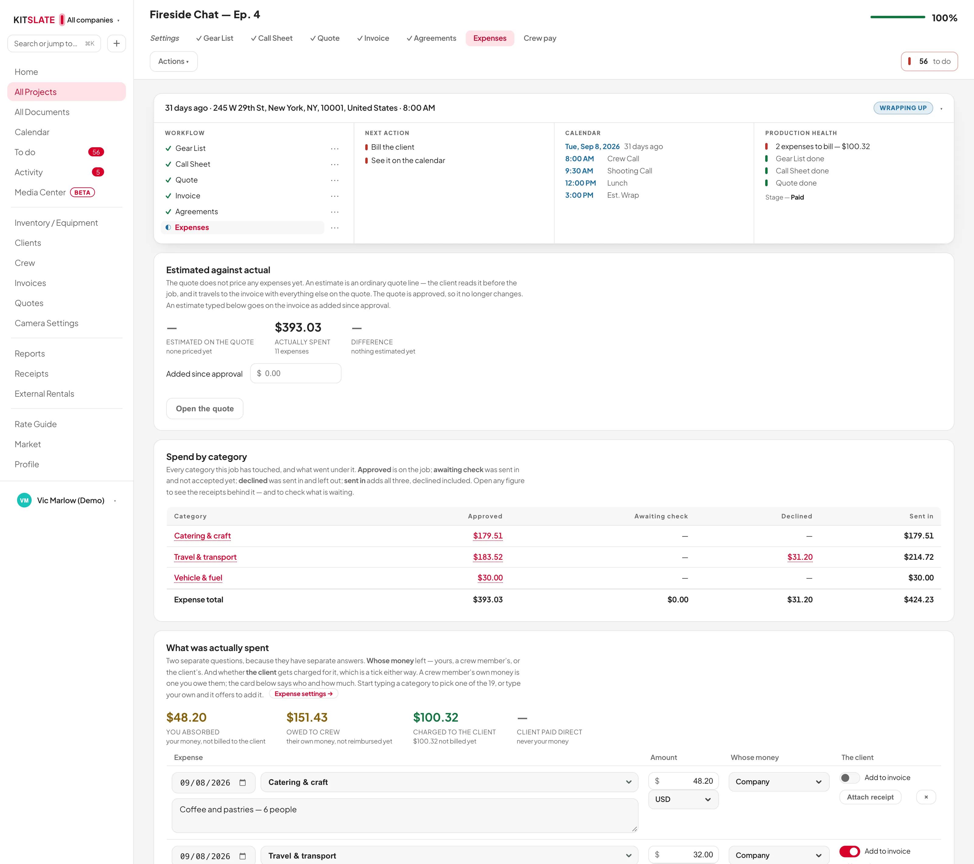Click the Wrapping Up status badge
974x864 pixels.
coord(902,108)
